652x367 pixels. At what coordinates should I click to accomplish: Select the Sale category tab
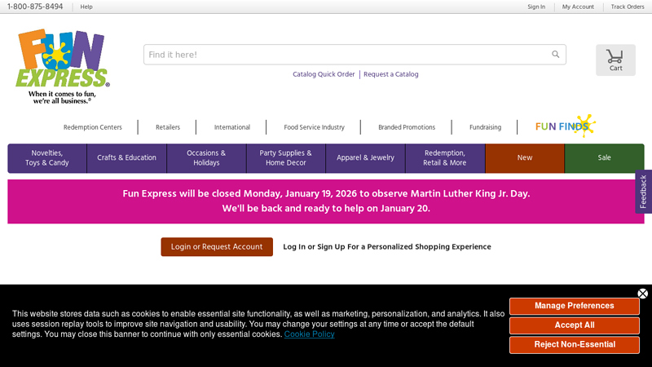[x=604, y=158]
